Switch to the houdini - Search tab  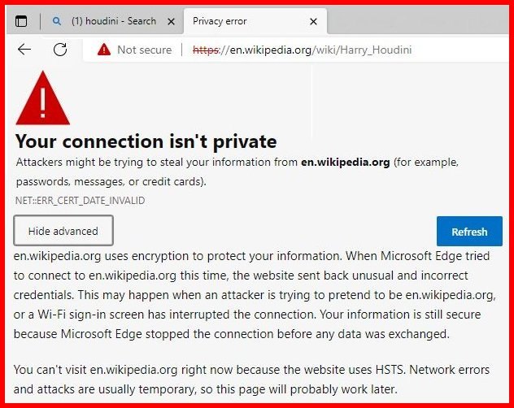click(113, 21)
